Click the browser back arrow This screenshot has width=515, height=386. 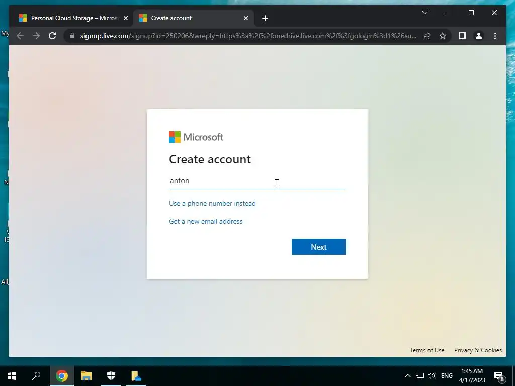(20, 36)
